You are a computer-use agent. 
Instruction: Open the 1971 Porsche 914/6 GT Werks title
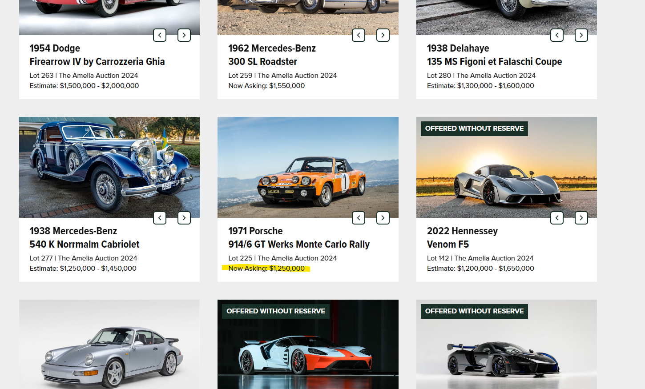[299, 237]
